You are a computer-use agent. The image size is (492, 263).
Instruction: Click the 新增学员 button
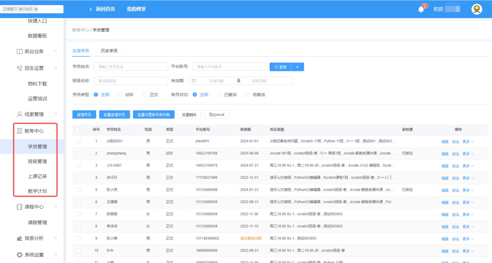pos(84,115)
